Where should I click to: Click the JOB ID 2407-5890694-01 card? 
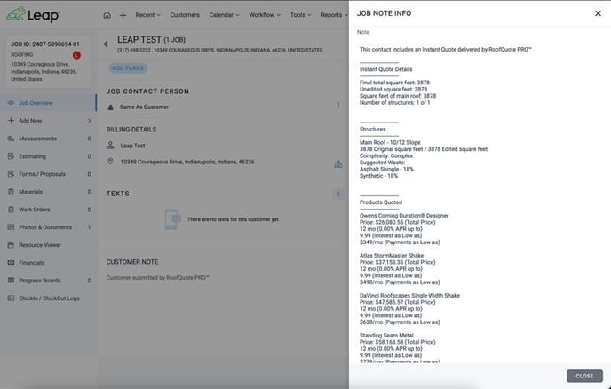click(x=48, y=61)
